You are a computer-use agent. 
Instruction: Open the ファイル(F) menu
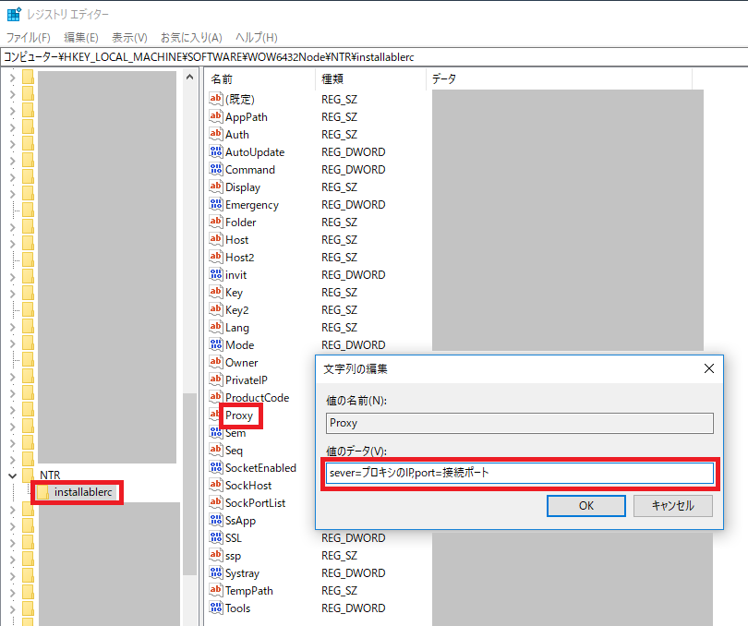(x=28, y=37)
